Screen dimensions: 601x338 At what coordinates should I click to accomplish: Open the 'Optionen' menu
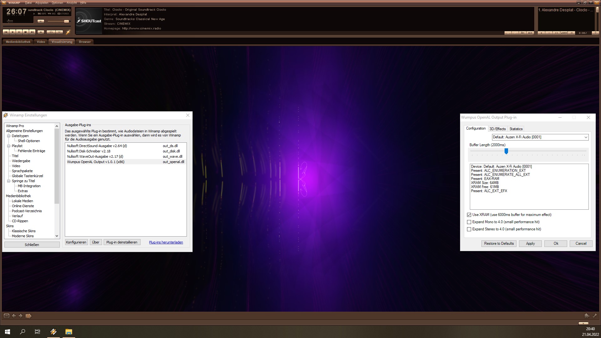click(57, 3)
